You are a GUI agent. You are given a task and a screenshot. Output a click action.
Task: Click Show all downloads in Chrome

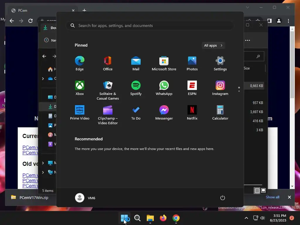[x=272, y=197]
